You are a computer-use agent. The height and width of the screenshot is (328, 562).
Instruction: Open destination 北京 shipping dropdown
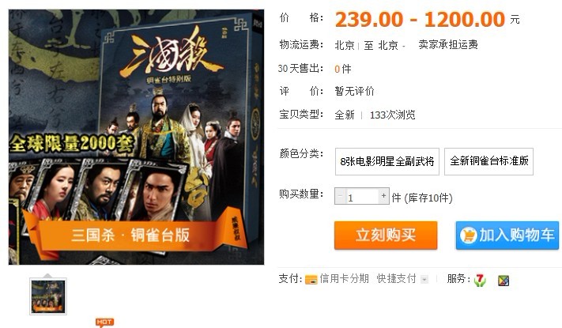(x=391, y=46)
